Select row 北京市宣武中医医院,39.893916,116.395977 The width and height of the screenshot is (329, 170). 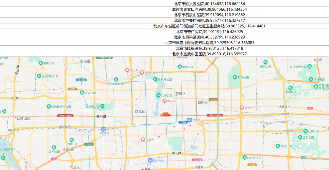coord(164,54)
